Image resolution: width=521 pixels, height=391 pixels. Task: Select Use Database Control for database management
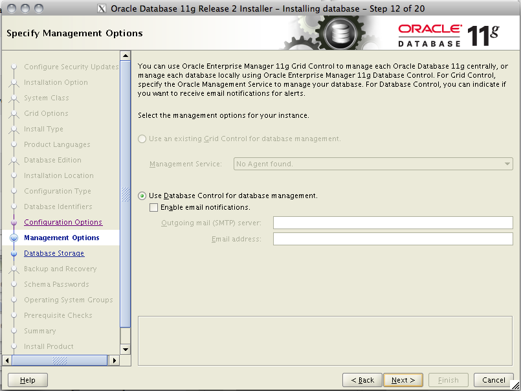pos(142,195)
